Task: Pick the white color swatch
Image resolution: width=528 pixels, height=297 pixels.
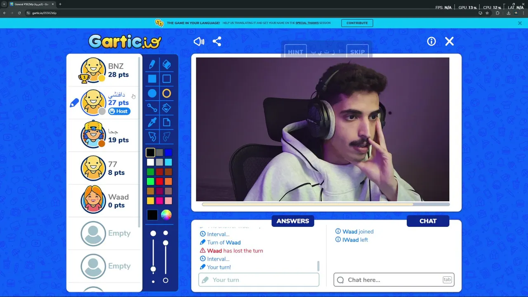Action: tap(151, 163)
